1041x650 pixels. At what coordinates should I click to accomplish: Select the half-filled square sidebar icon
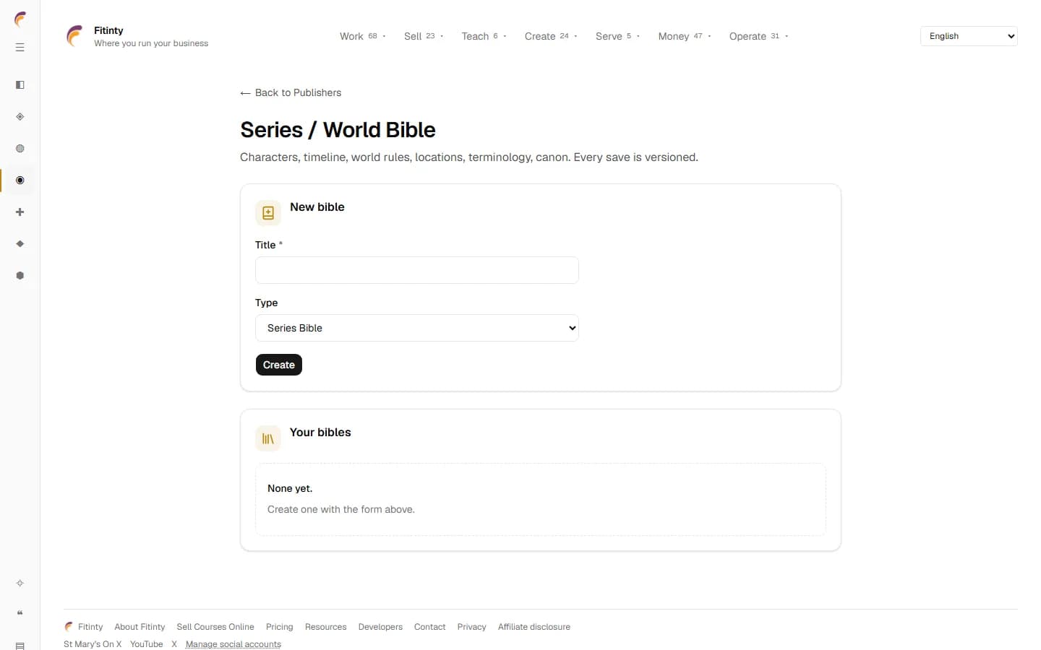pyautogui.click(x=20, y=85)
